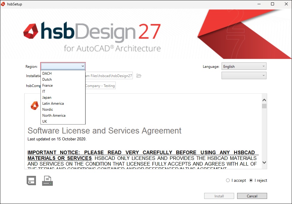The height and width of the screenshot is (204, 292).
Task: Click the license scrollbar up arrow
Action: pos(264,100)
